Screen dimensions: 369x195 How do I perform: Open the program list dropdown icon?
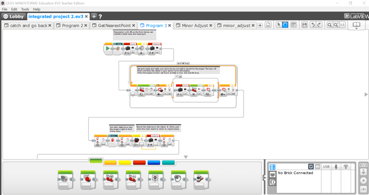[x=268, y=25]
